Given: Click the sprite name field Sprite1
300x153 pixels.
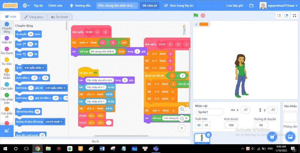Looking at the screenshot, I should click(209, 112).
